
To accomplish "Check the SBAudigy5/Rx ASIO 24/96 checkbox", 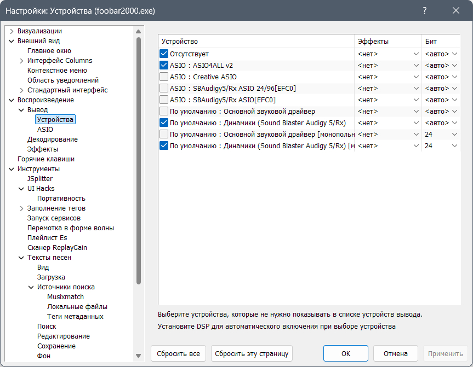I will coord(164,88).
